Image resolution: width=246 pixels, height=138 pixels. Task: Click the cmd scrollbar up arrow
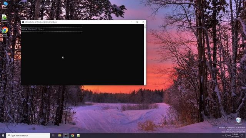click(145, 25)
